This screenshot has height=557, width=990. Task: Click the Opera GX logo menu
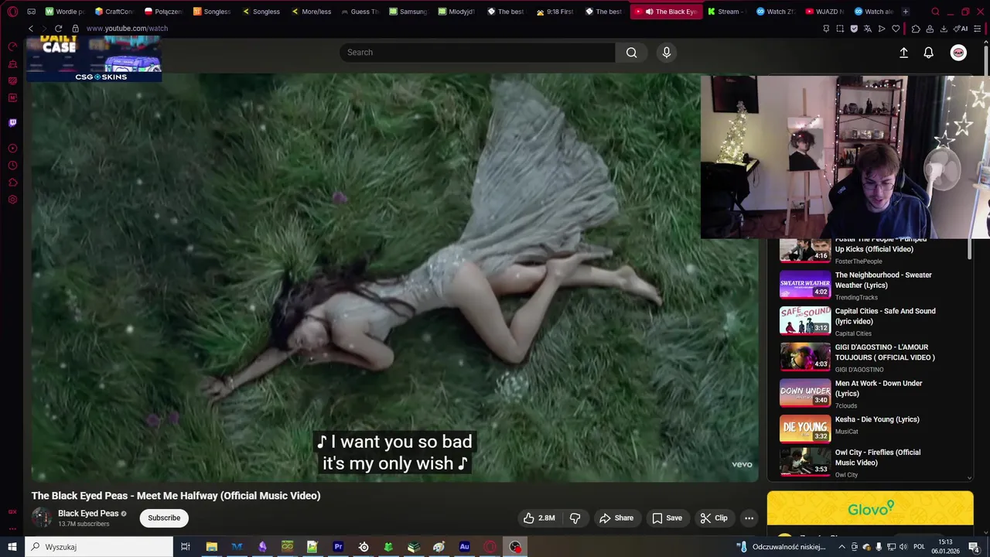click(x=12, y=12)
